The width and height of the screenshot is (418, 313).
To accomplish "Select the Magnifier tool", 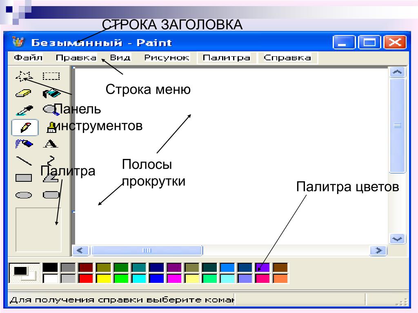I will tap(51, 110).
